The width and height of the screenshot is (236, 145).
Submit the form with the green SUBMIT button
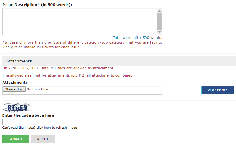(x=16, y=139)
